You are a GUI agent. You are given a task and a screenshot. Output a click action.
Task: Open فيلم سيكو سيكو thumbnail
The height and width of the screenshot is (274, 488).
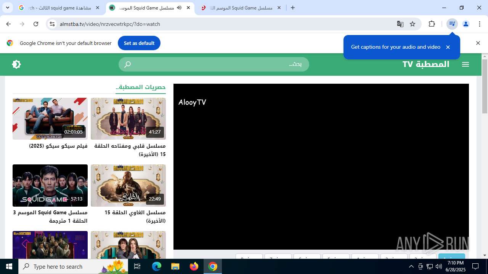tap(50, 119)
